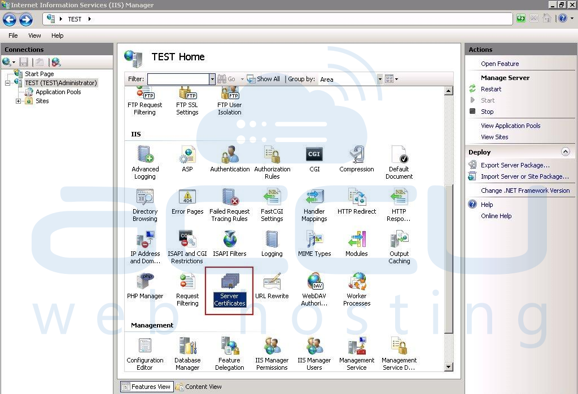Open the view mode dropdown

(x=391, y=79)
